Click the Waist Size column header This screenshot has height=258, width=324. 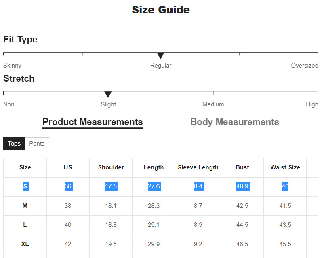click(x=285, y=167)
